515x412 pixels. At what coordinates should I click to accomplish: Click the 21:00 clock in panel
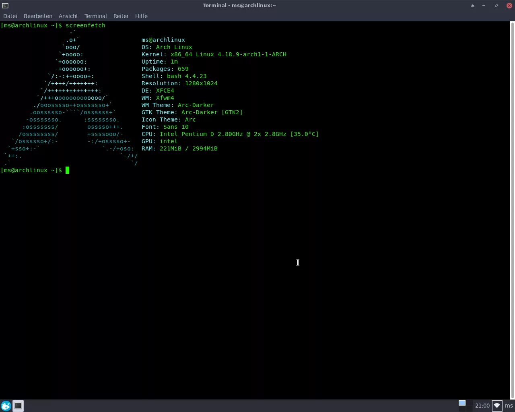[482, 406]
